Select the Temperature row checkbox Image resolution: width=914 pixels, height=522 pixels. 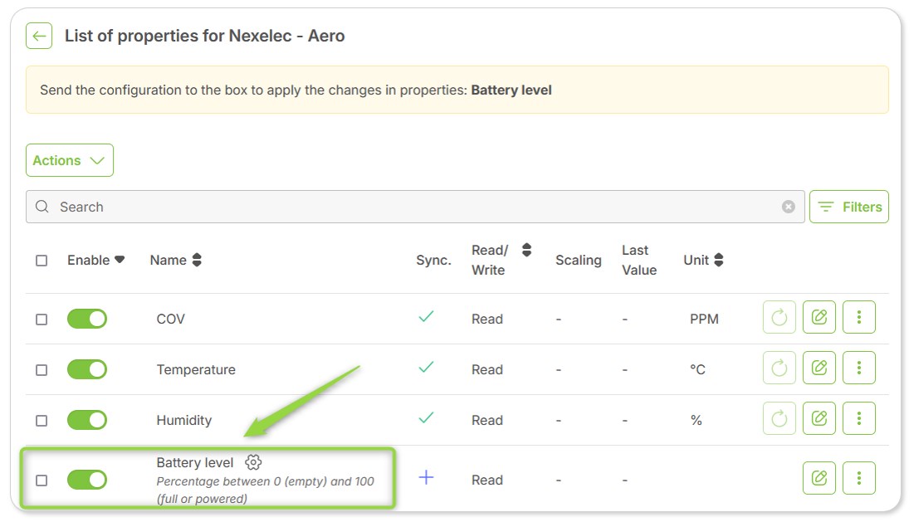click(x=42, y=370)
